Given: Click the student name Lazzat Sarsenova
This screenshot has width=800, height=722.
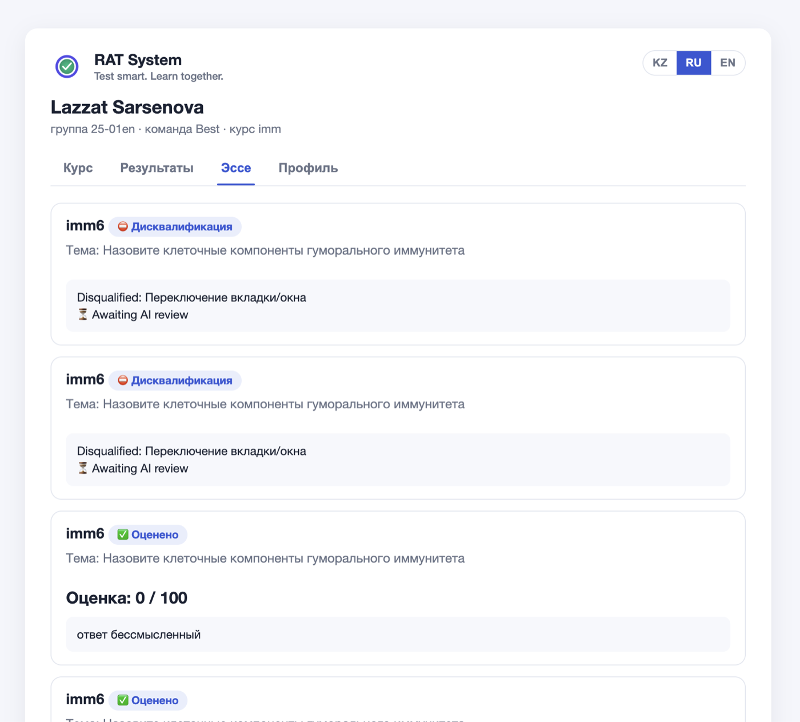Looking at the screenshot, I should click(127, 107).
